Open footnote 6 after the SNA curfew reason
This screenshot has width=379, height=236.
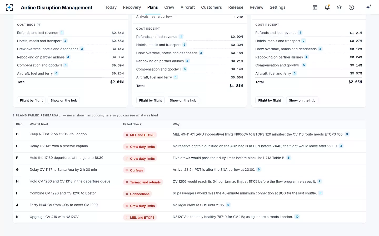259,170
